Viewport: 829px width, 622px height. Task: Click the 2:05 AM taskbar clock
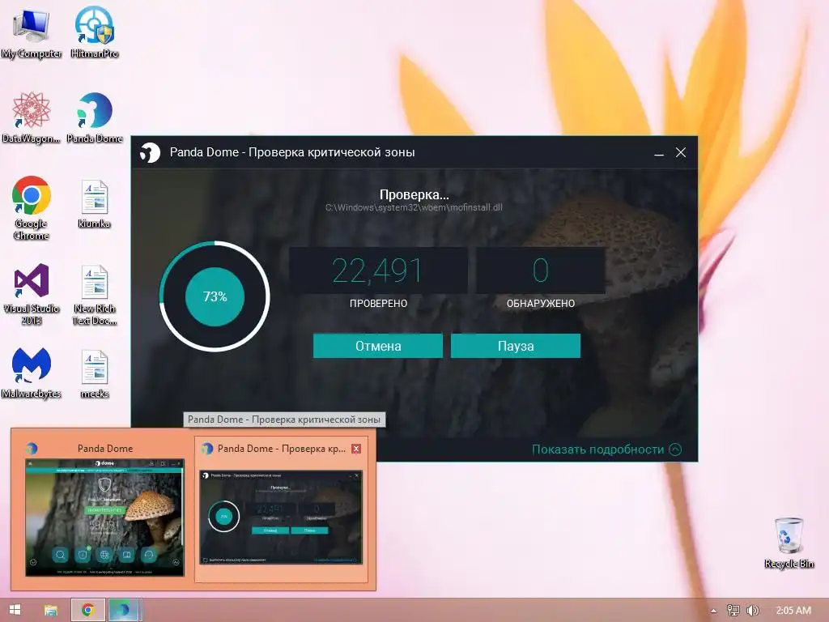[793, 611]
